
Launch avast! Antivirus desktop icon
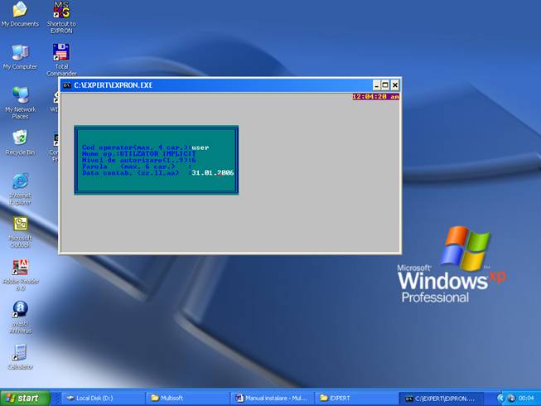(x=20, y=317)
